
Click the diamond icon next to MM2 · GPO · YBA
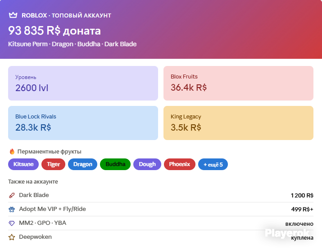[12, 223]
